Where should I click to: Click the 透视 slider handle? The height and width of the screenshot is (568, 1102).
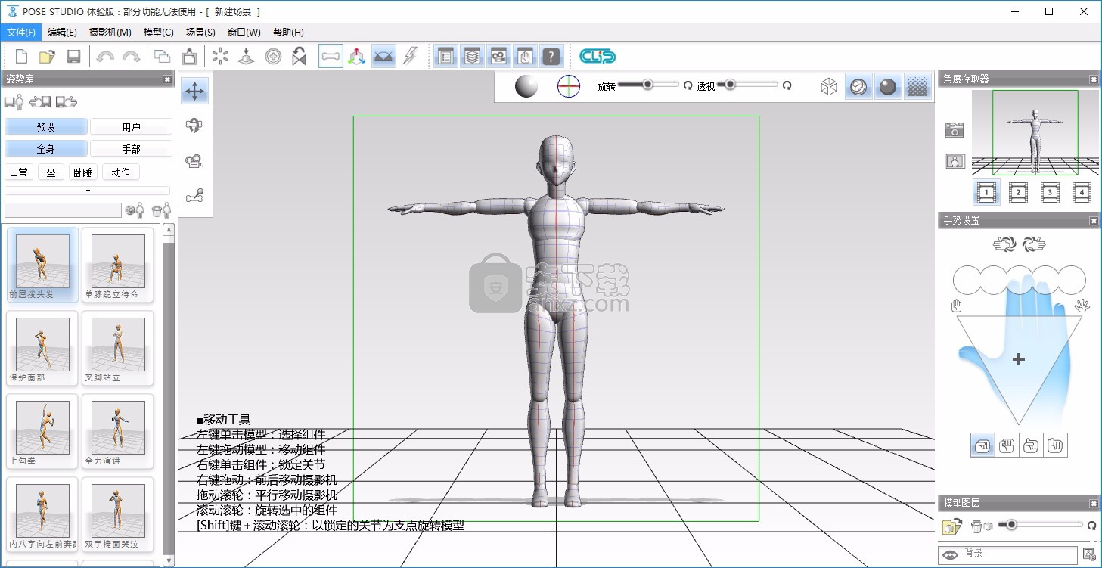[730, 85]
